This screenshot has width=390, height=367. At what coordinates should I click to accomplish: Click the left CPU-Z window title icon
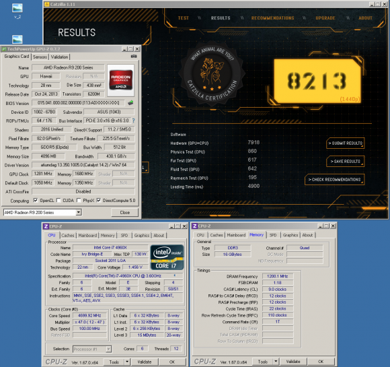(46, 226)
